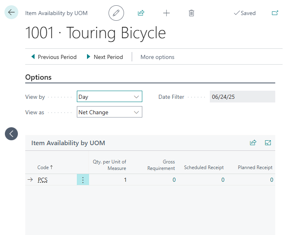Expand Item Availability subpage to full view

tap(268, 143)
